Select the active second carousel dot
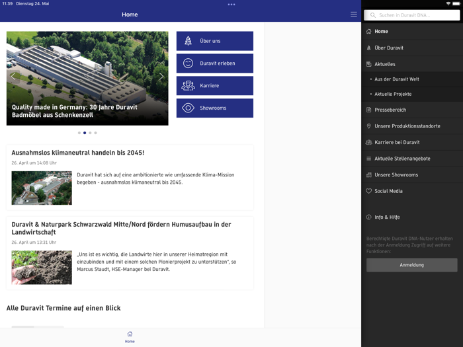The image size is (463, 347). click(85, 133)
